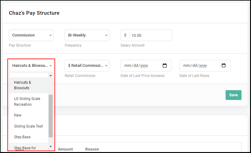
Task: Choose the partially visible Step Base for option
Action: 29,147
